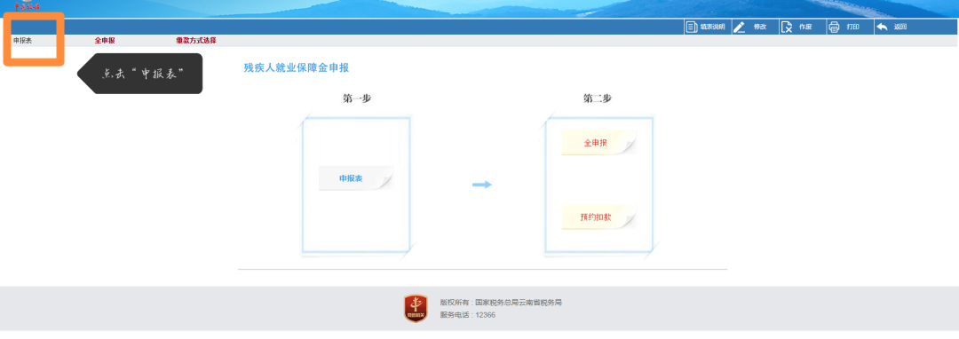Click the 残疾人就业保障金申报 heading

tap(296, 67)
